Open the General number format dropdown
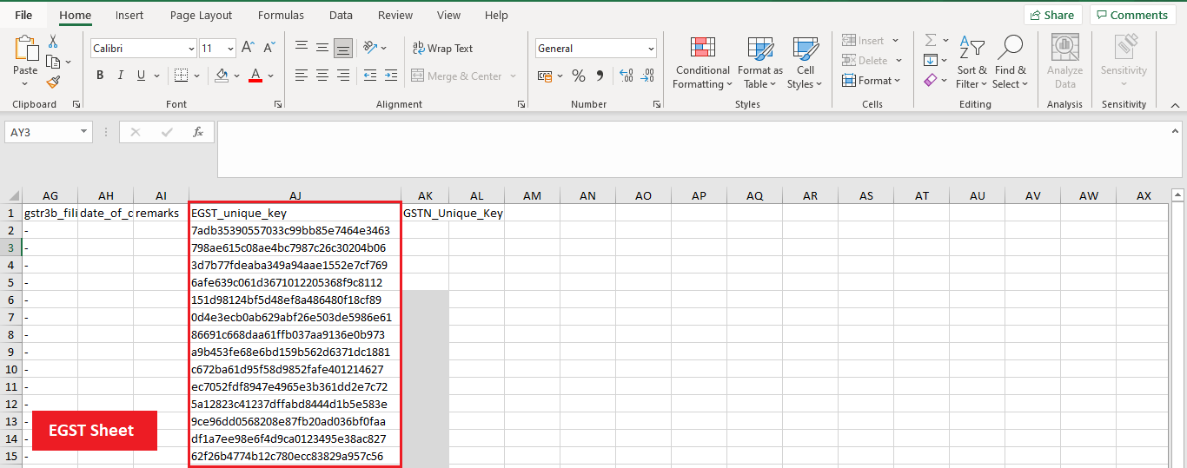 coord(651,49)
